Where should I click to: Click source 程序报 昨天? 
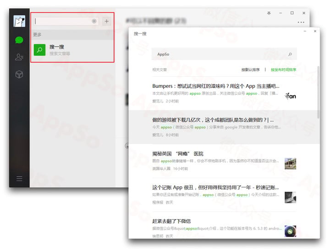click(163, 202)
